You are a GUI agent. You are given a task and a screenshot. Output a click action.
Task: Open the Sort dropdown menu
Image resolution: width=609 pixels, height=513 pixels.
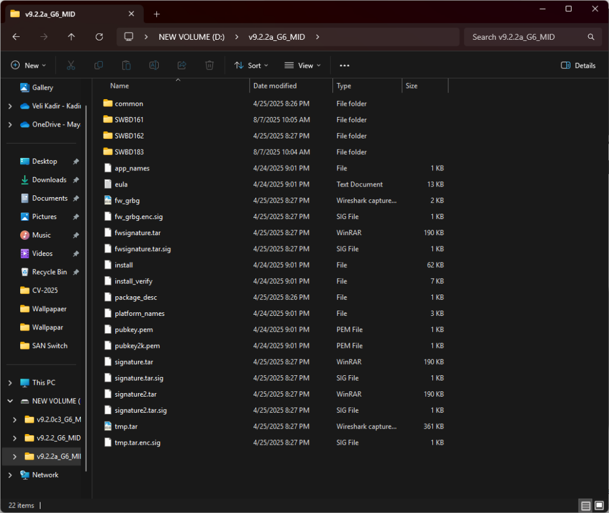point(251,65)
